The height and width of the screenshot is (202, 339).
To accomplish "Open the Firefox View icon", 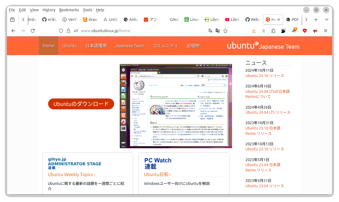I will click(x=12, y=20).
